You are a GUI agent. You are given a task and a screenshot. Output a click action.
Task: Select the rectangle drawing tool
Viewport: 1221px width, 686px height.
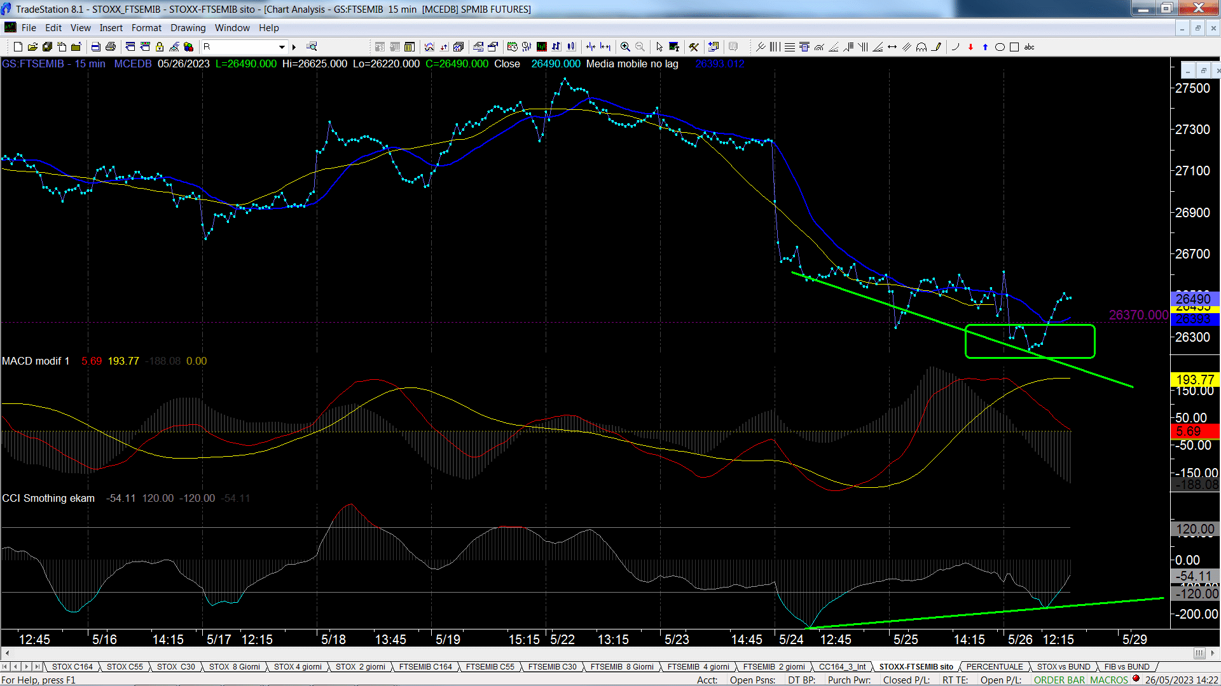pos(1014,47)
